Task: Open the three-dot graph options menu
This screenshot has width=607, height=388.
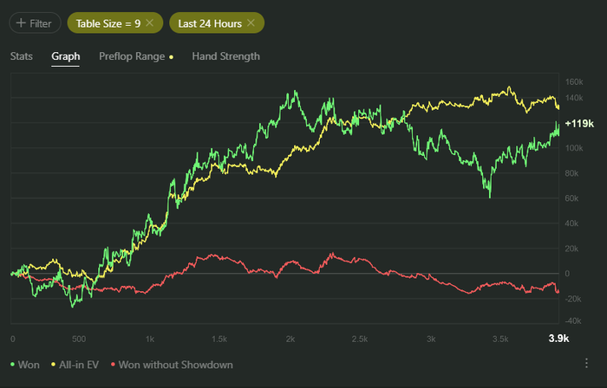Action: click(588, 364)
